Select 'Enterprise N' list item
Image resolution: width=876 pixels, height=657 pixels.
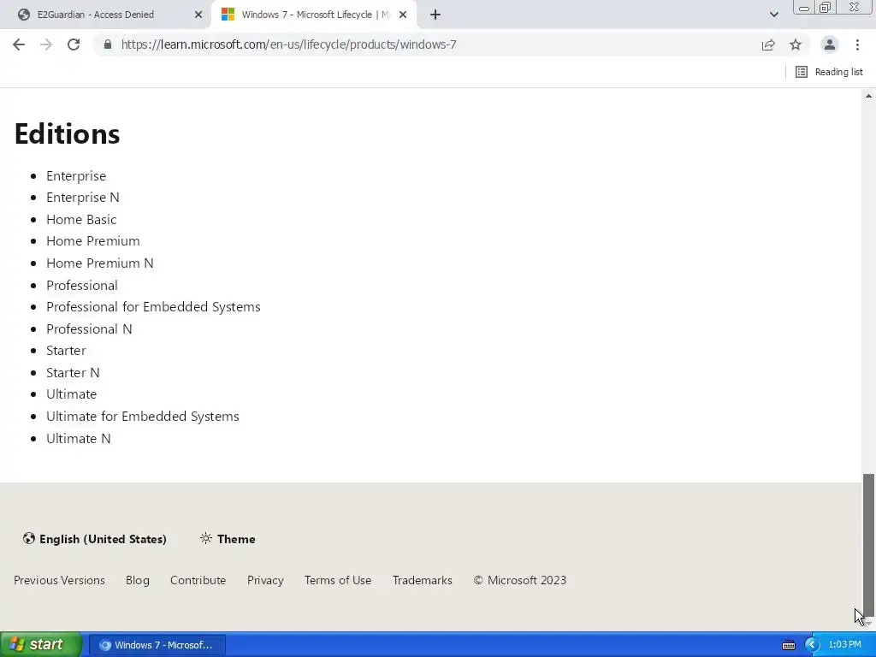pyautogui.click(x=83, y=198)
